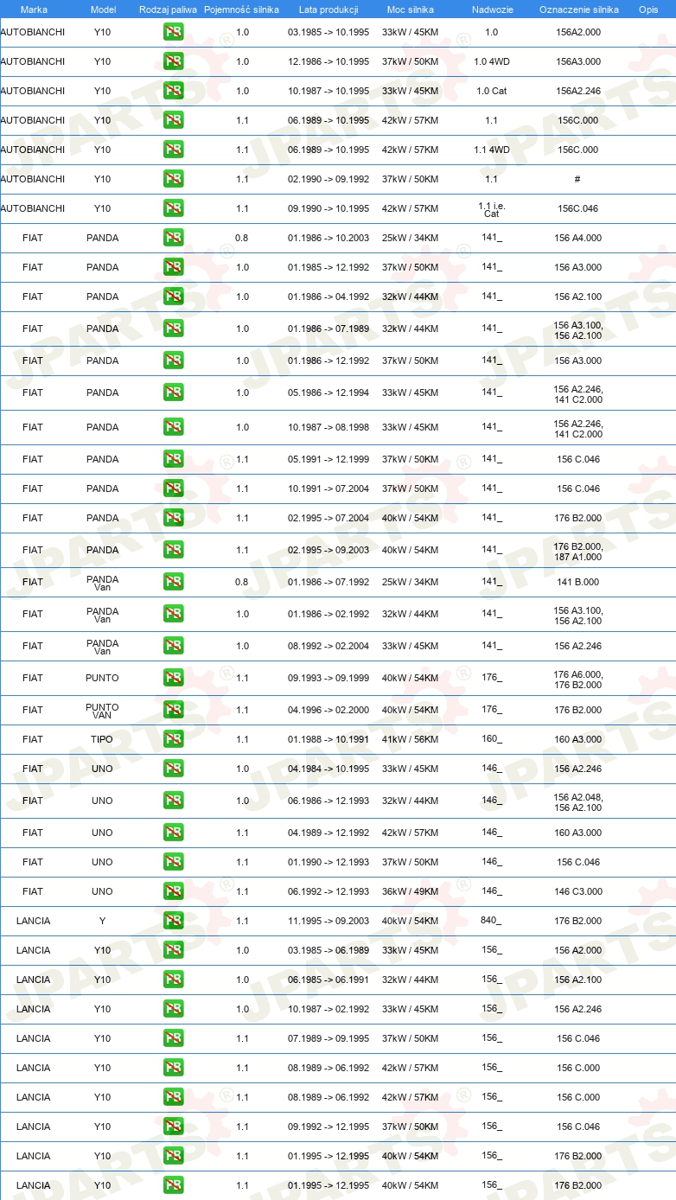The width and height of the screenshot is (676, 1200).
Task: Click fuel icon in Panda 05.1991 -> 12.1999 row
Action: [x=173, y=459]
